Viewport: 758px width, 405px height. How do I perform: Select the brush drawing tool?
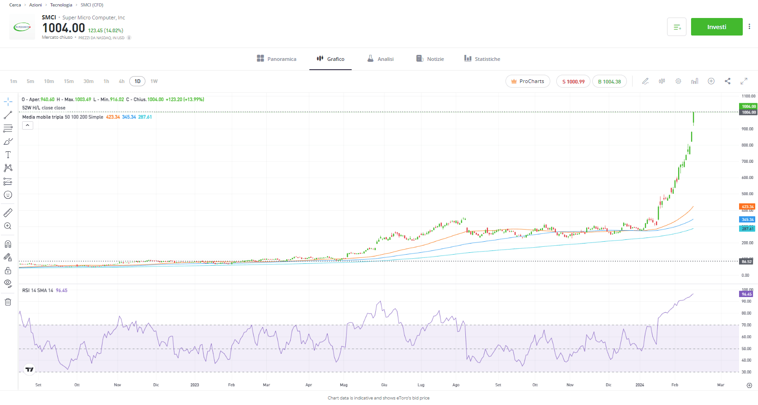coord(8,142)
